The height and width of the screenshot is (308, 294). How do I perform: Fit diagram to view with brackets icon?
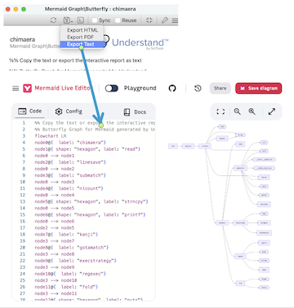(220, 112)
